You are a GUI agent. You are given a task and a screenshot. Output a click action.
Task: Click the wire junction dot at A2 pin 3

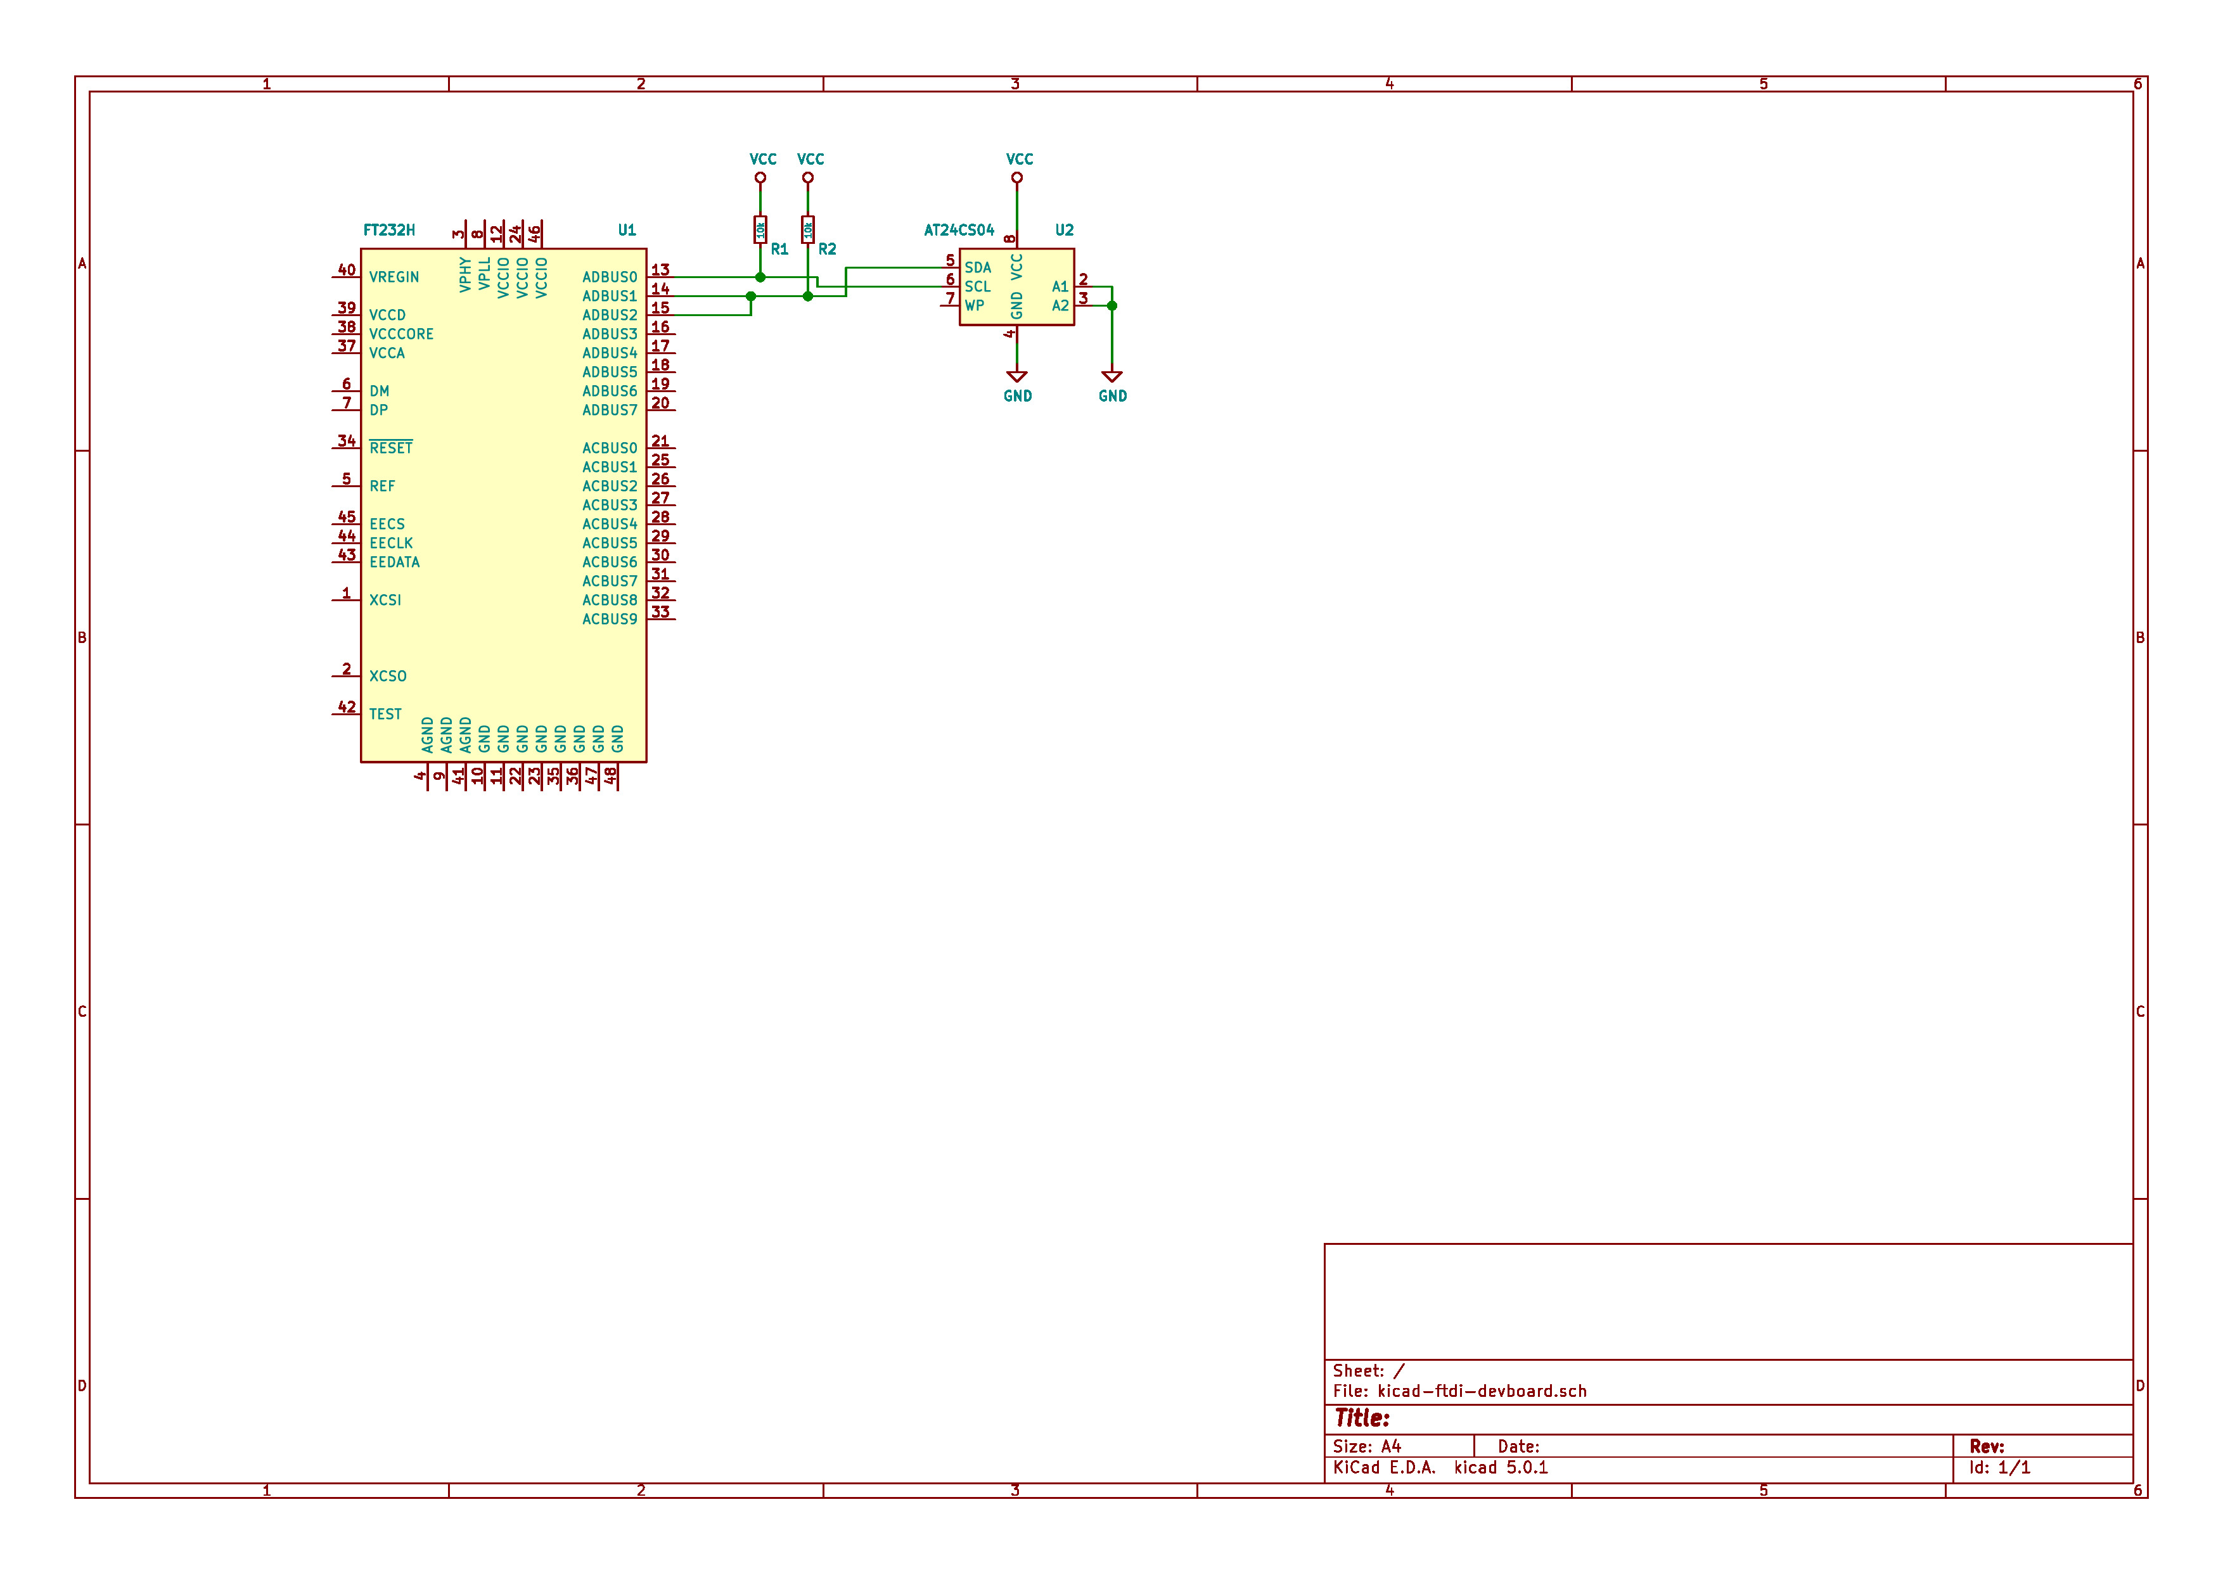tap(1111, 306)
